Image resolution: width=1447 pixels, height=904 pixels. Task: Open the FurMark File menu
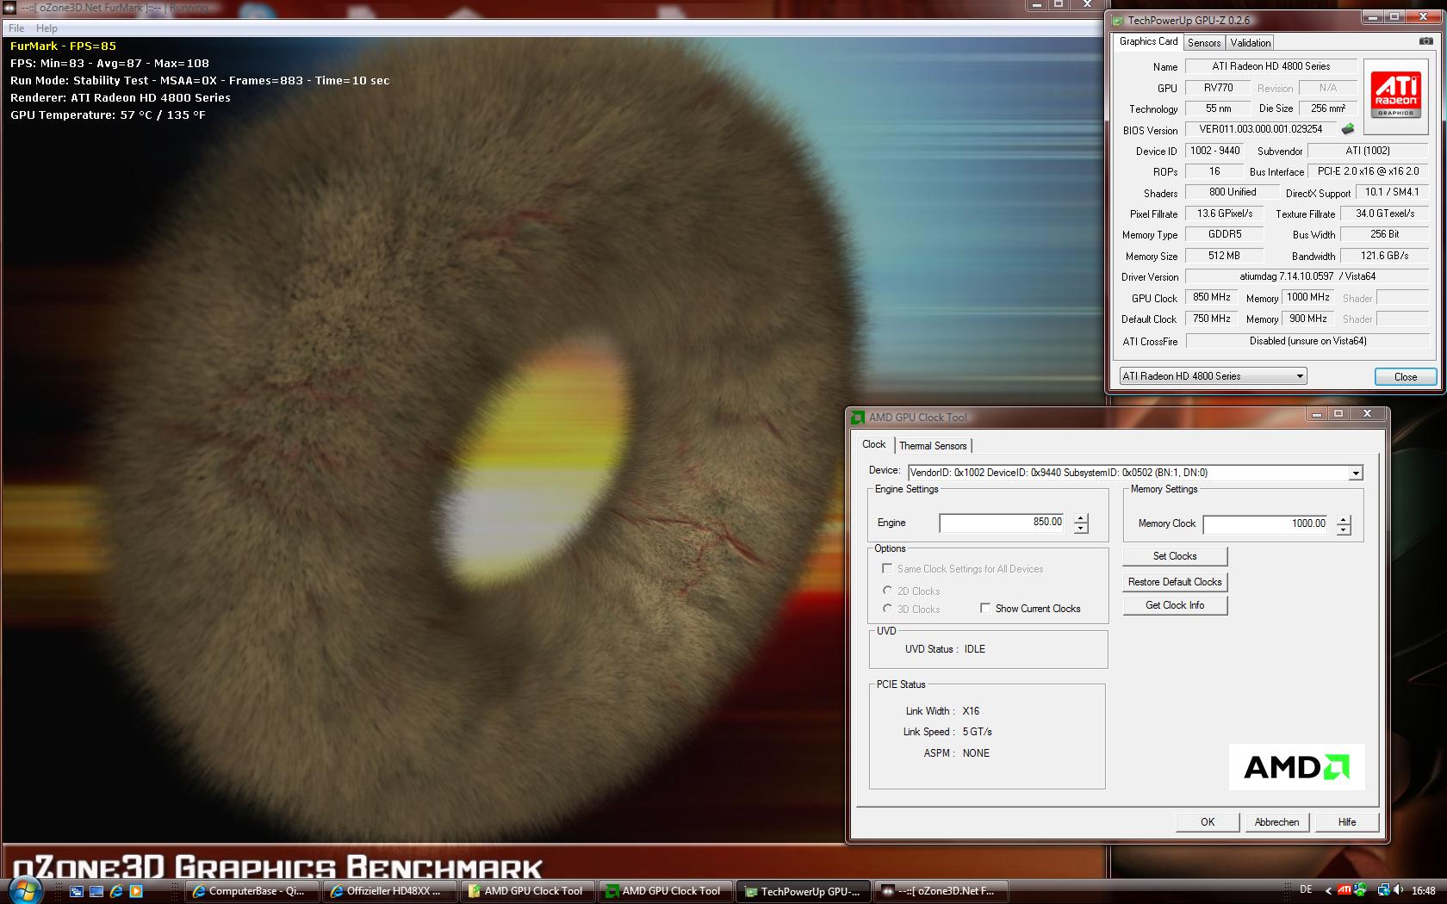click(x=16, y=28)
